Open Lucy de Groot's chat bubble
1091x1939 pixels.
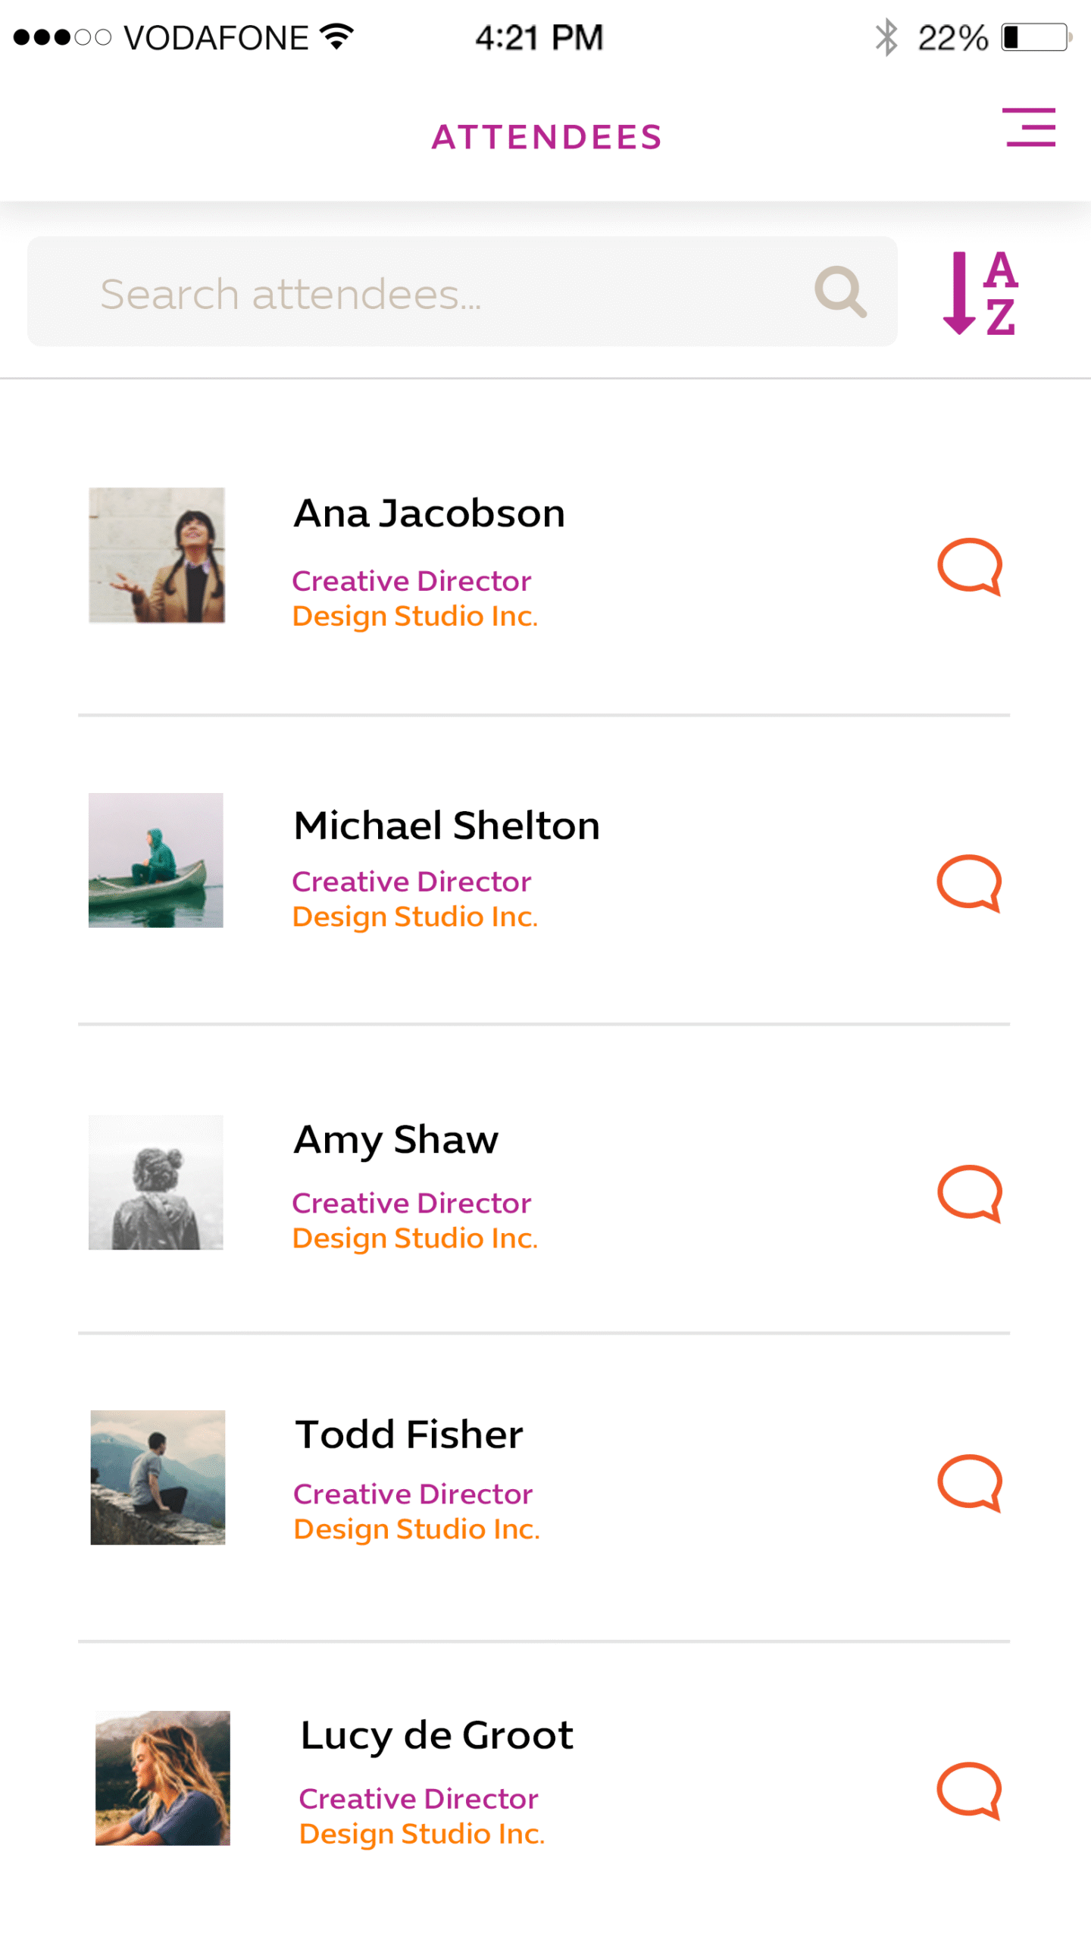click(969, 1790)
